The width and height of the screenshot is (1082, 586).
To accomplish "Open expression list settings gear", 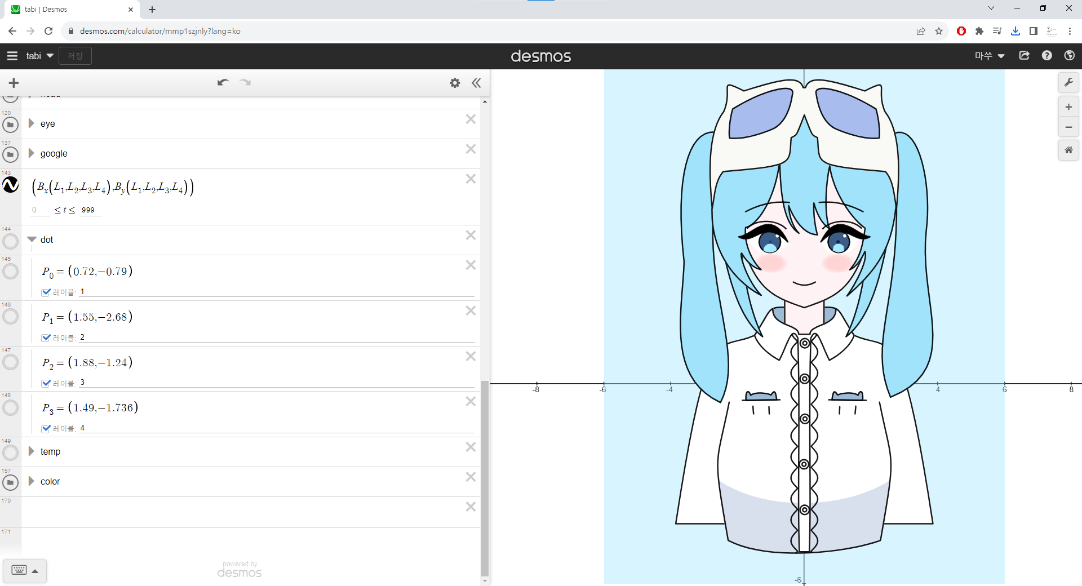I will click(x=455, y=83).
